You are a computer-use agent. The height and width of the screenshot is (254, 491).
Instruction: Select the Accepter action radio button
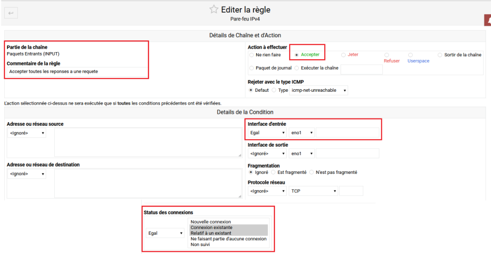[x=297, y=55]
